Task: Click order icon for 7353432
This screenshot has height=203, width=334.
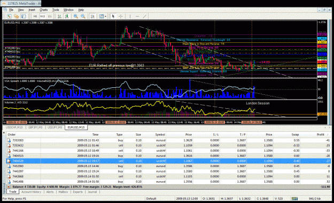Action: pyautogui.click(x=9, y=146)
